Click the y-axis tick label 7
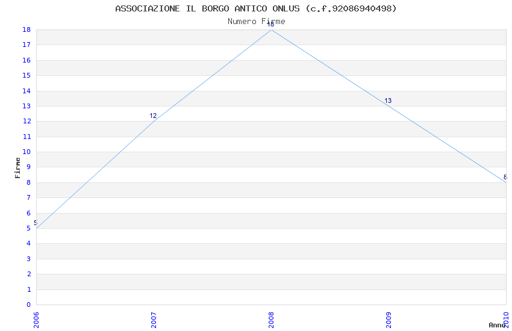The image size is (512, 331). [x=29, y=197]
